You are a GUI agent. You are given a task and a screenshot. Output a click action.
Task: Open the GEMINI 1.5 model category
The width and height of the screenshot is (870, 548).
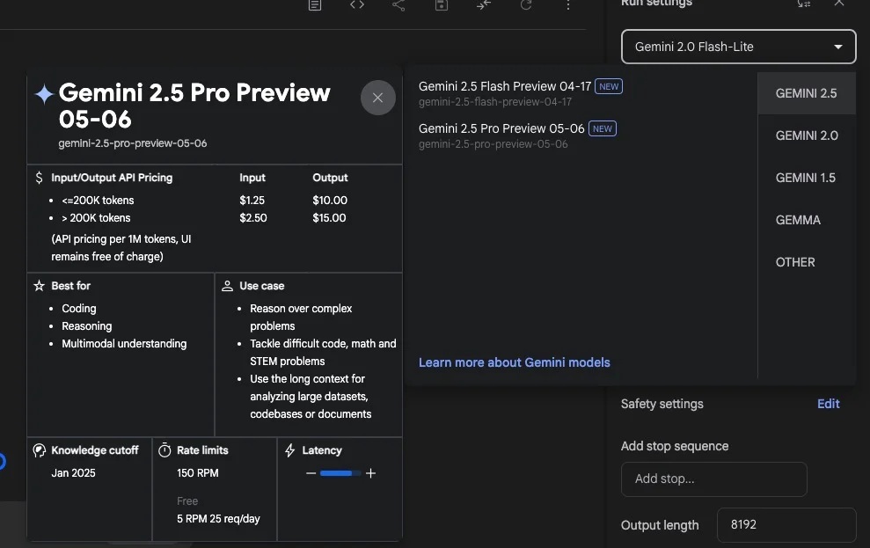click(x=806, y=178)
